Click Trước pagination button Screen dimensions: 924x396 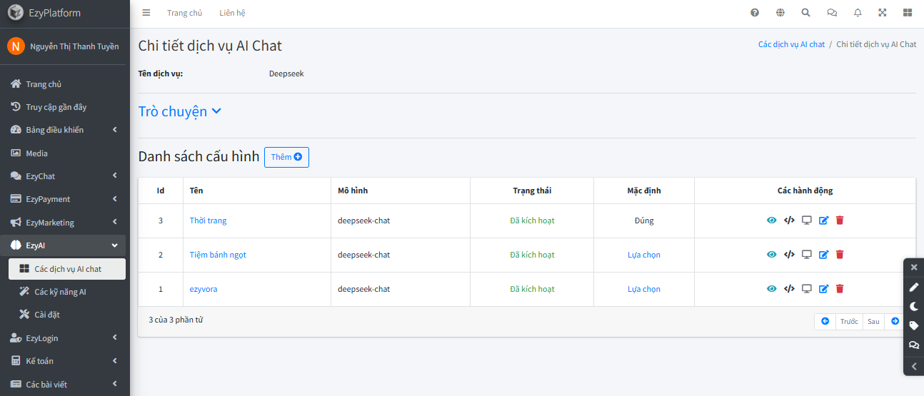(x=849, y=322)
